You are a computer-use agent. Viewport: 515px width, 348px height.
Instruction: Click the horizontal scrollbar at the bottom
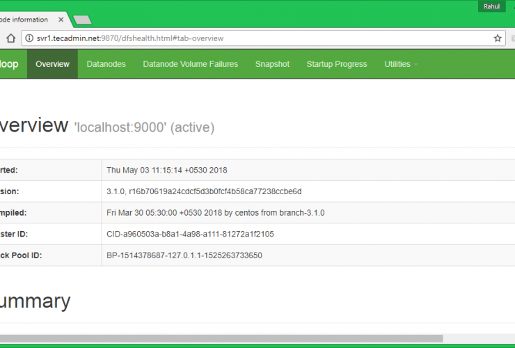tap(221, 339)
